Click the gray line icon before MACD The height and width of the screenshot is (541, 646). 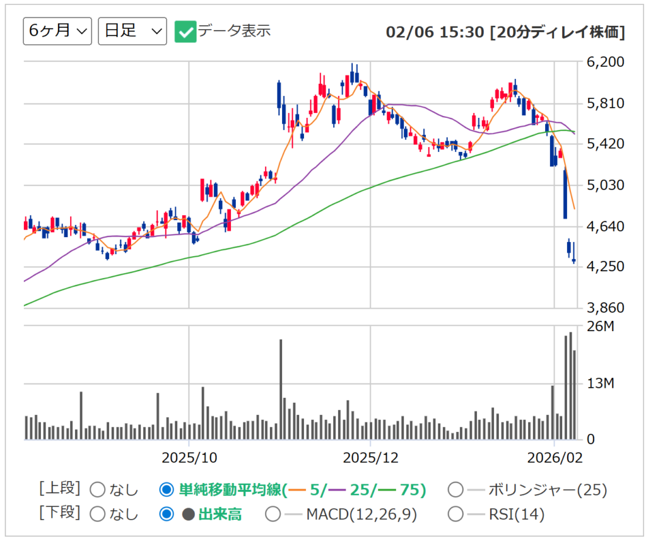pos(293,515)
